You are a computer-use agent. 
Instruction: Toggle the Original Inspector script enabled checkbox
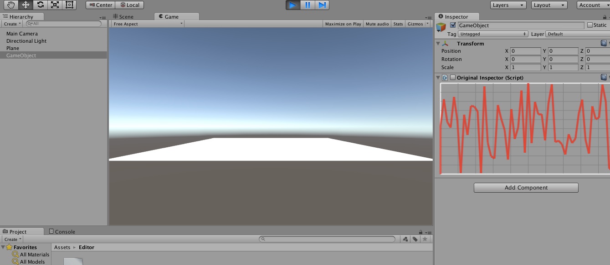(453, 77)
